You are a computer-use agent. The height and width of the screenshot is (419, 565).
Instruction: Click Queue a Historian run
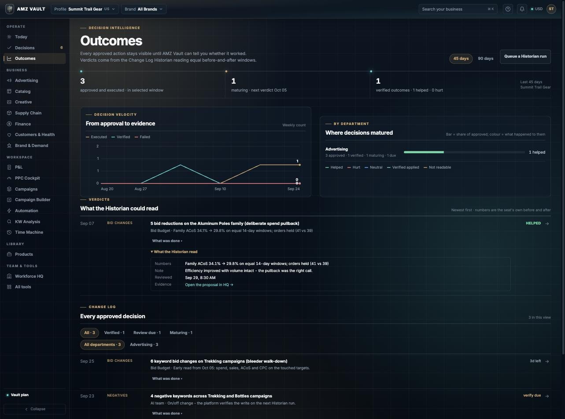click(x=525, y=56)
